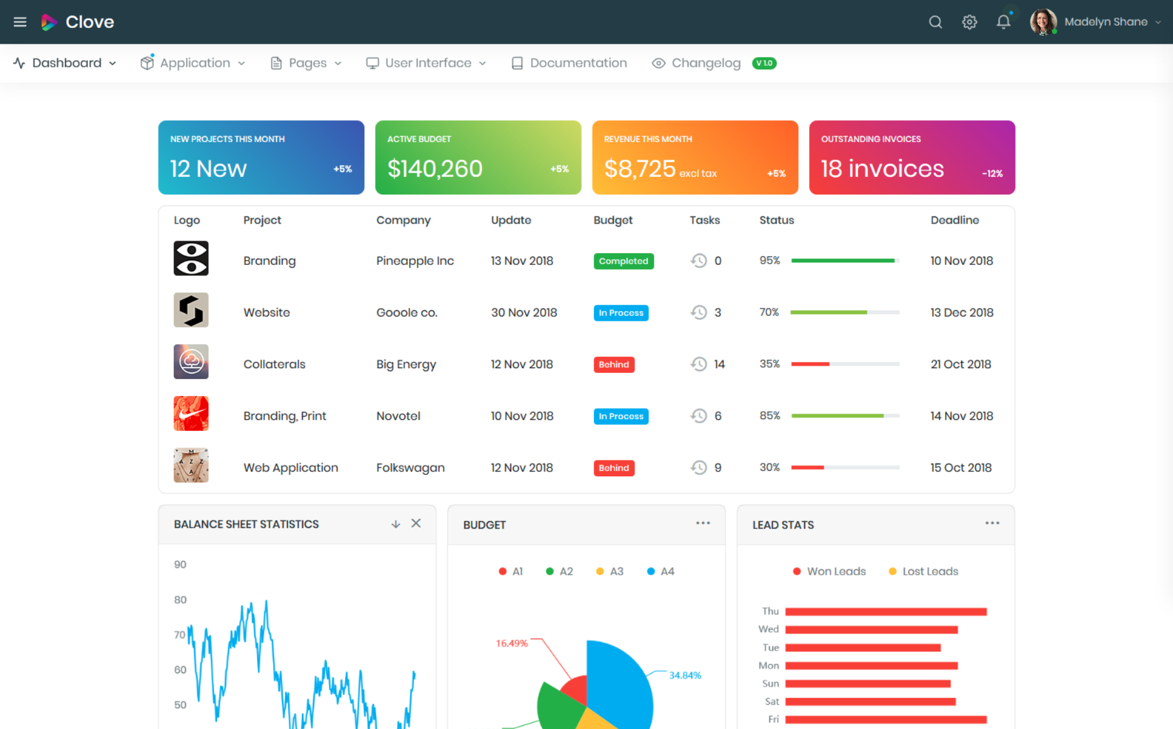Toggle the A3 legend series
Screen dimensions: 1173x729
pyautogui.click(x=610, y=572)
